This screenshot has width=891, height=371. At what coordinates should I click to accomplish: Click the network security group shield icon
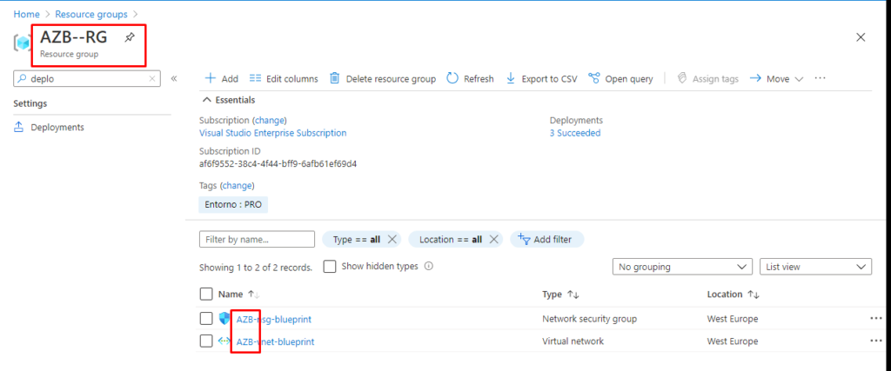click(x=224, y=318)
